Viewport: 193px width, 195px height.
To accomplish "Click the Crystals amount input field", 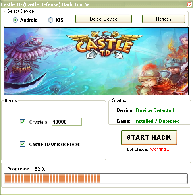I will click(67, 122).
